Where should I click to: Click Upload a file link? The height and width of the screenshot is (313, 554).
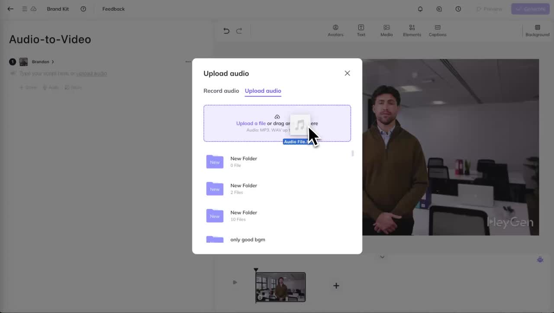pos(251,124)
